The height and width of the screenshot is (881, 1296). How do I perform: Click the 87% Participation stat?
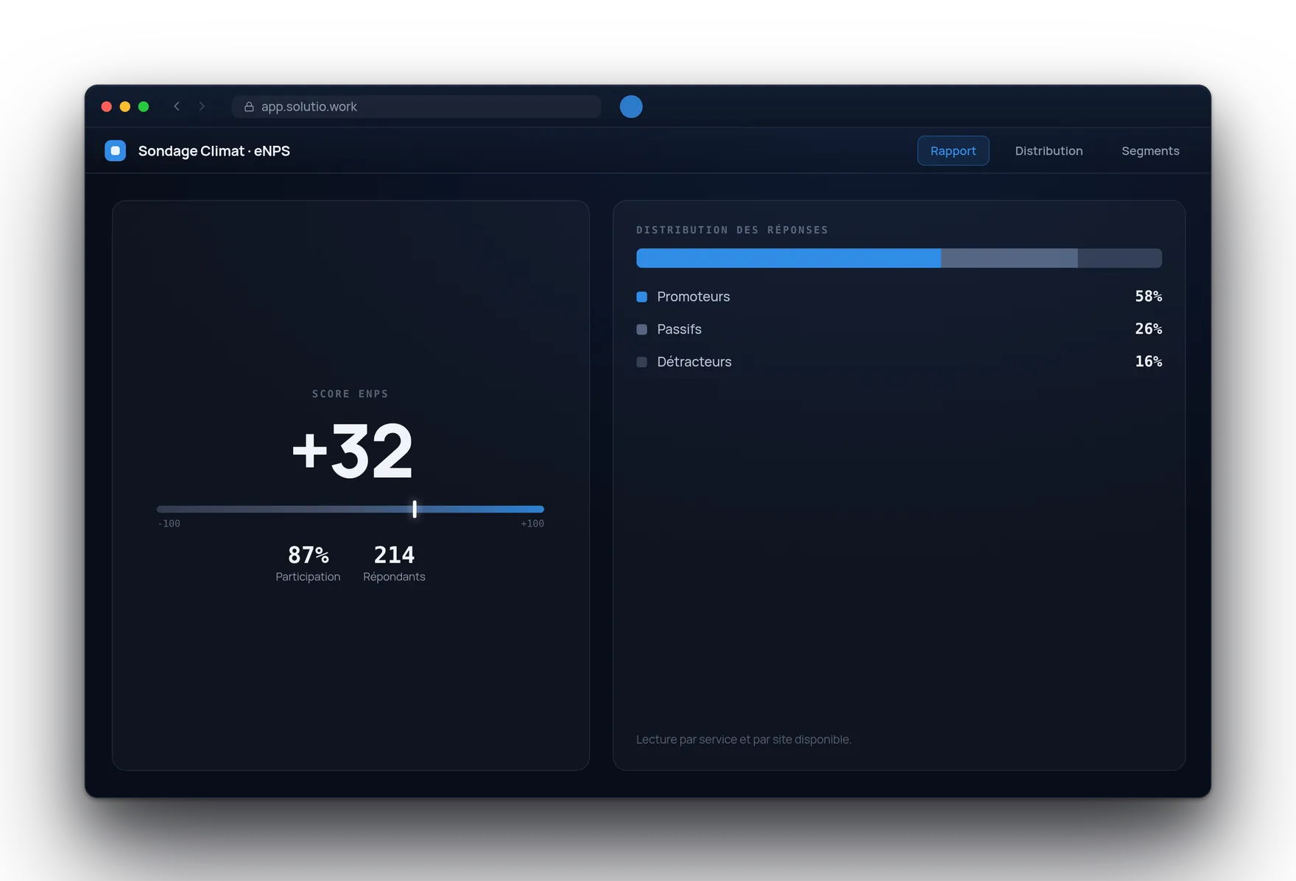click(x=308, y=564)
